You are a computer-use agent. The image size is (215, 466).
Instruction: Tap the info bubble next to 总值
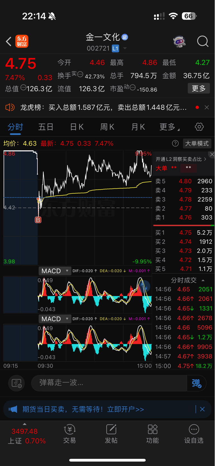[x=23, y=88]
